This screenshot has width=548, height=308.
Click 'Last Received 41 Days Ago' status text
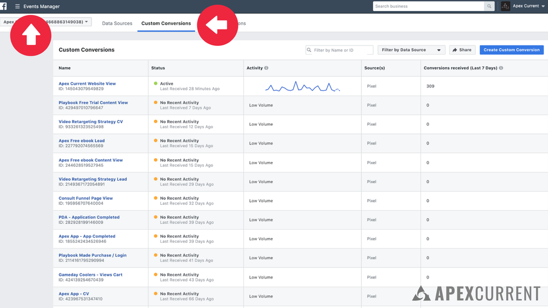point(186,260)
